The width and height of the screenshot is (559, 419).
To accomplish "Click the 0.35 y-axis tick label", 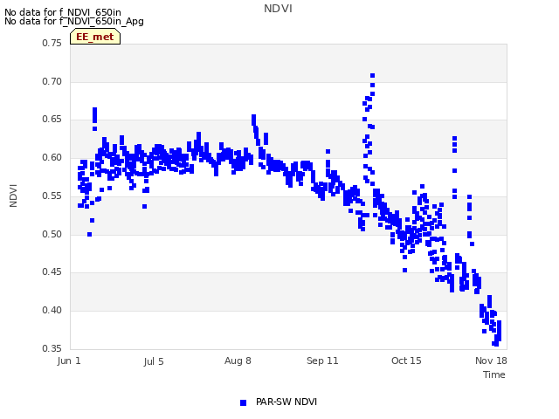I will [52, 348].
